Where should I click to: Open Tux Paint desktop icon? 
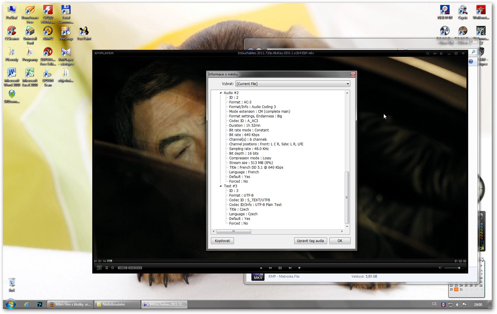tap(84, 33)
